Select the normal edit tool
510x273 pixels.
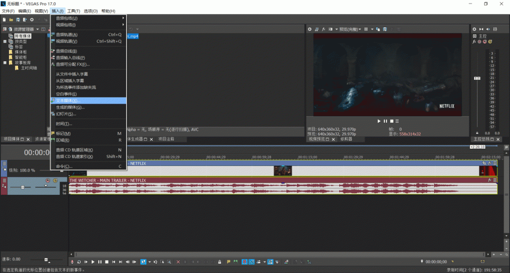click(x=143, y=262)
